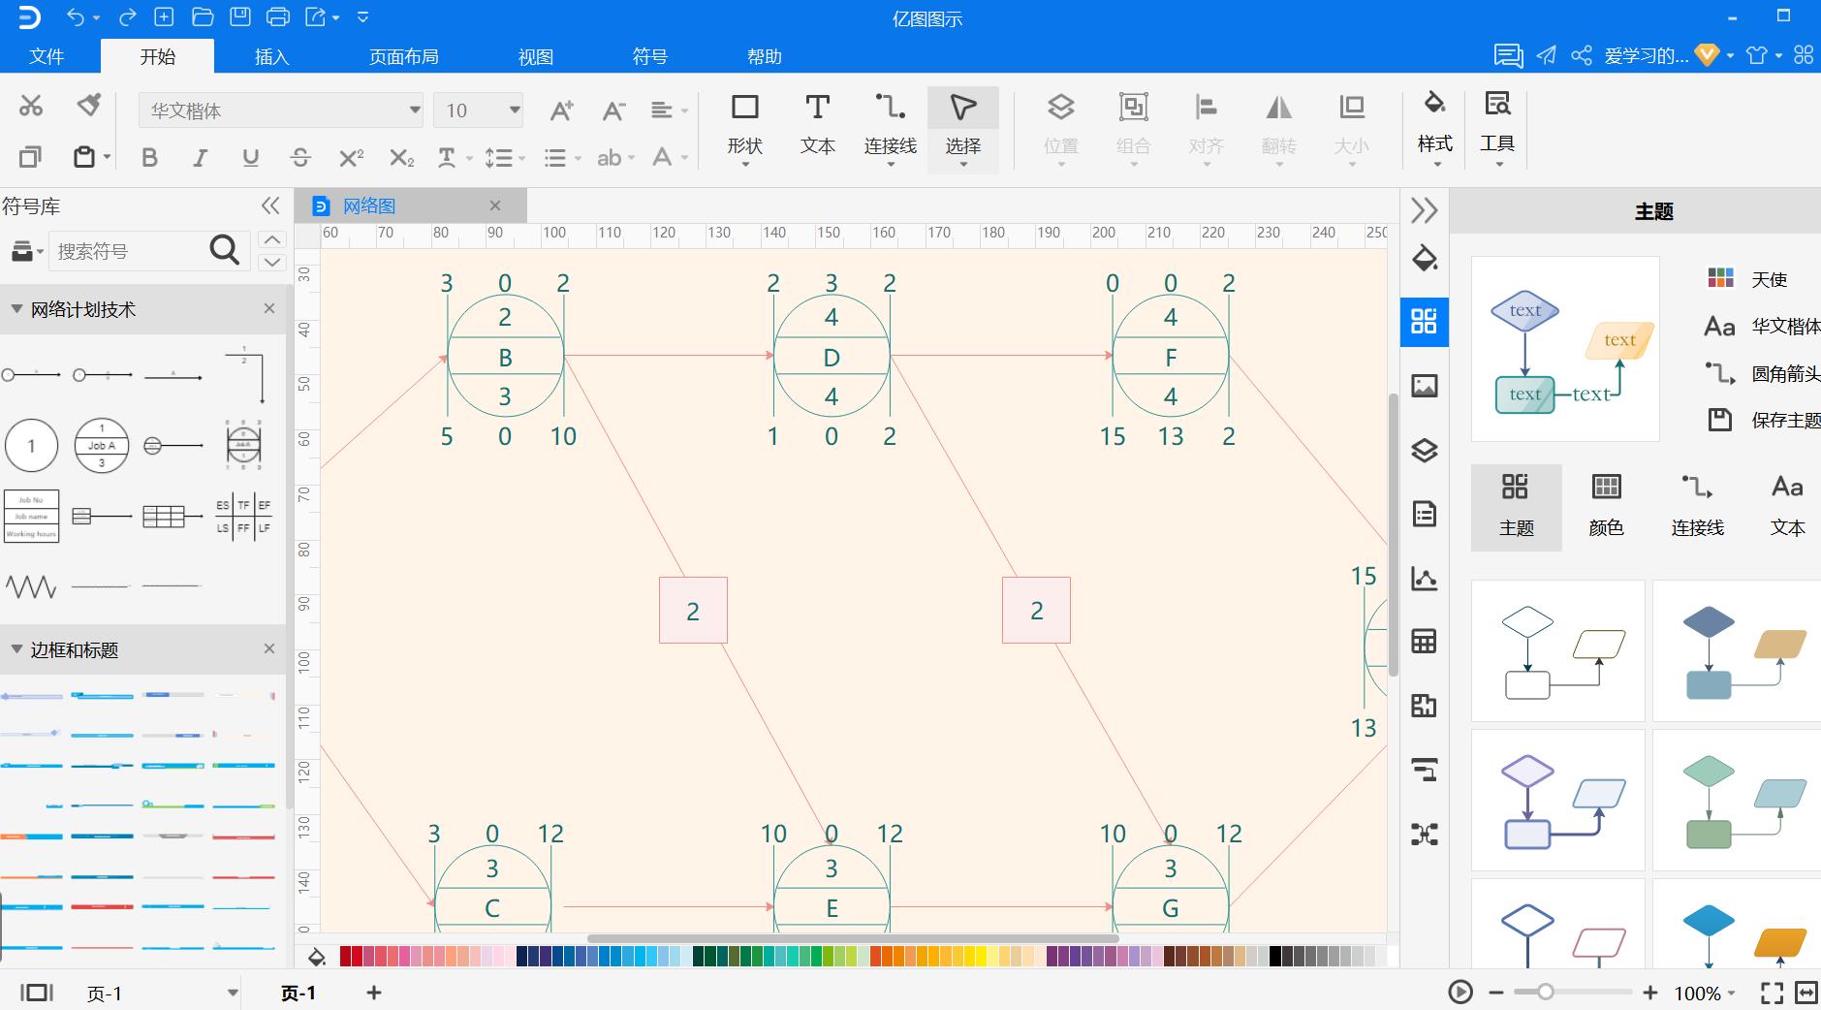1821x1010 pixels.
Task: Activate the Text tool
Action: point(817,123)
